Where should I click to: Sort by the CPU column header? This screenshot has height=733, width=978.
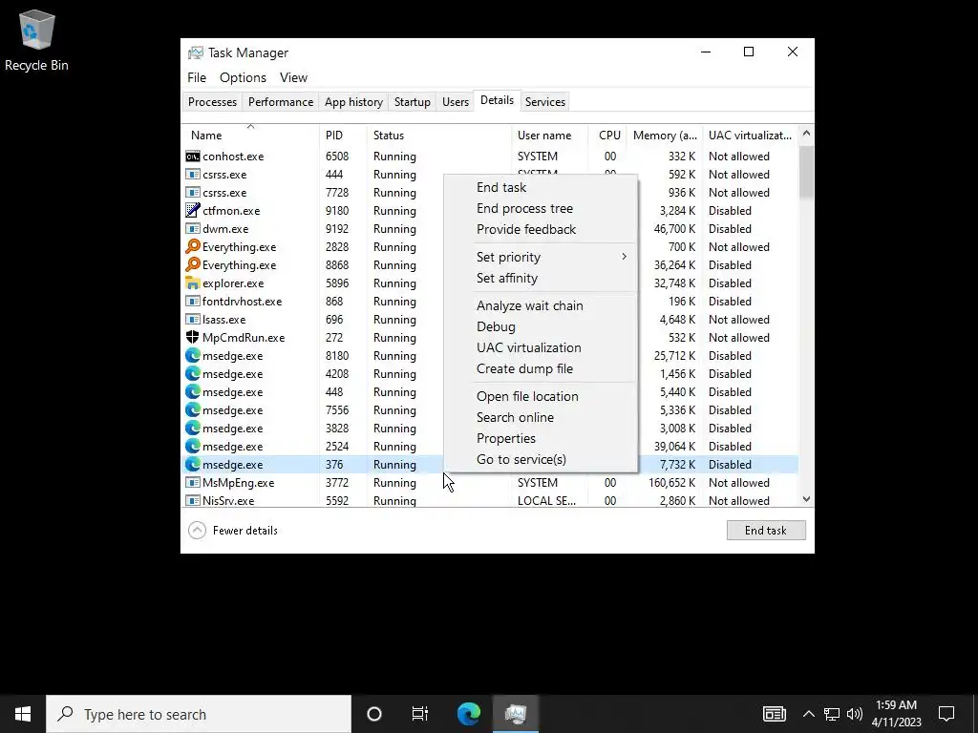click(x=608, y=136)
